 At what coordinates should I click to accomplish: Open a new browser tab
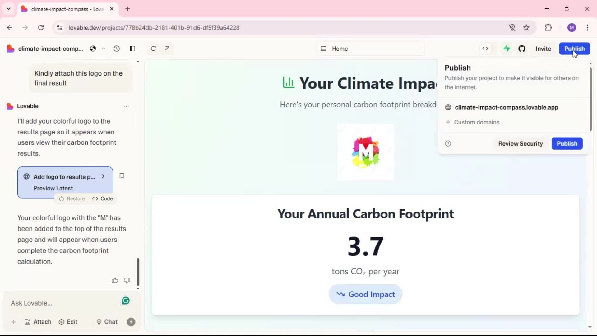127,9
